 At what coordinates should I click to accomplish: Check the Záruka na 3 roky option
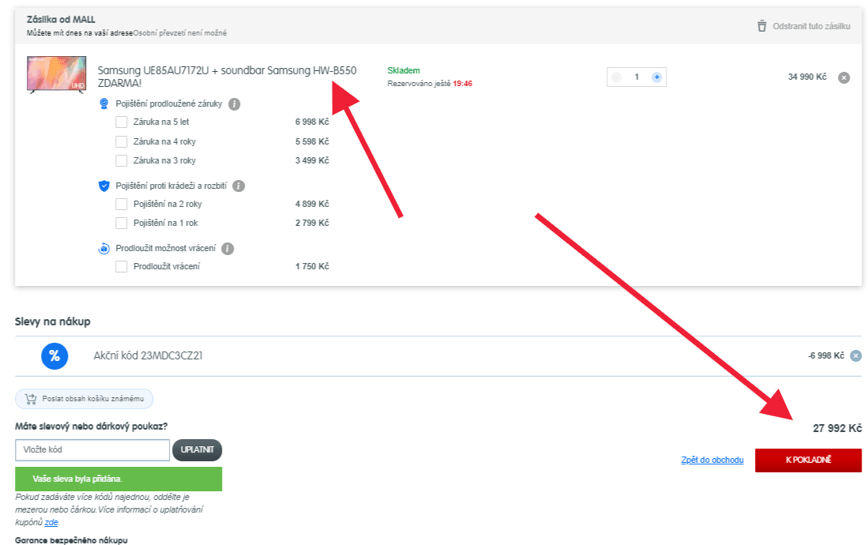[x=121, y=160]
